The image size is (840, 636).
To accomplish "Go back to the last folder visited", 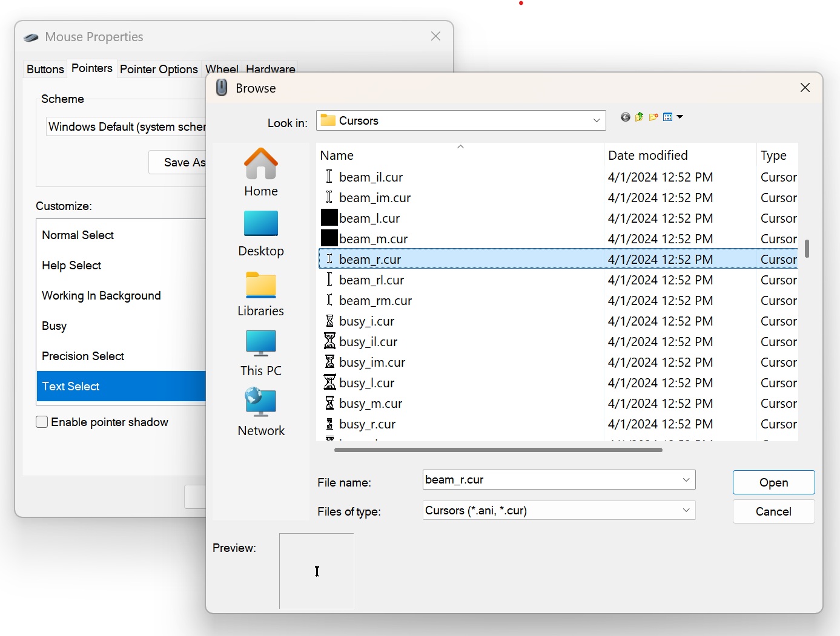I will point(626,117).
